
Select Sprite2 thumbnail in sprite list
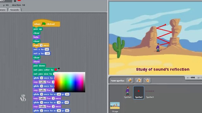[x=139, y=93]
